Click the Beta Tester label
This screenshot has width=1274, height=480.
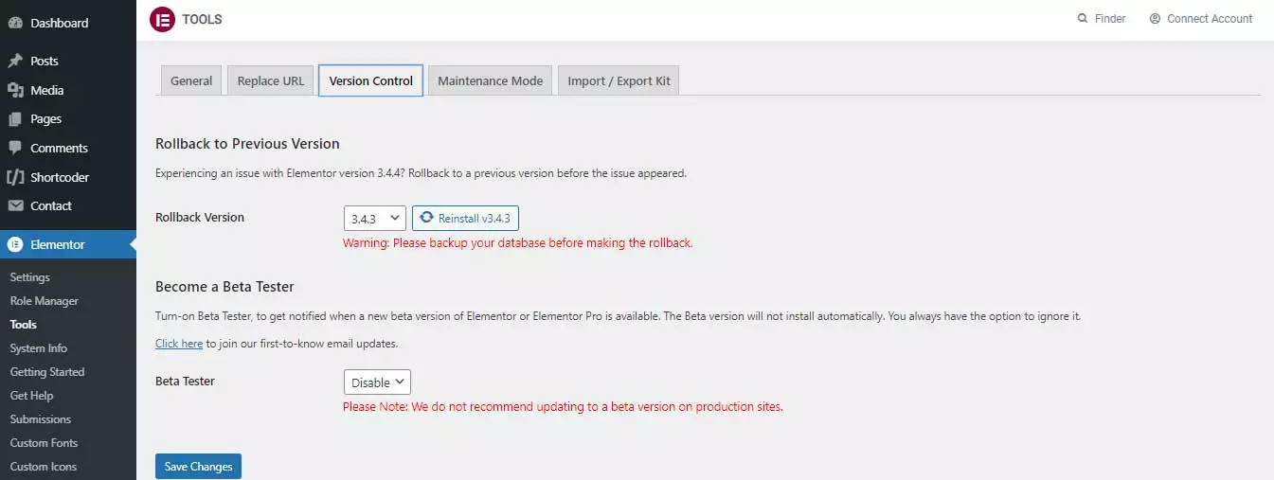point(185,382)
